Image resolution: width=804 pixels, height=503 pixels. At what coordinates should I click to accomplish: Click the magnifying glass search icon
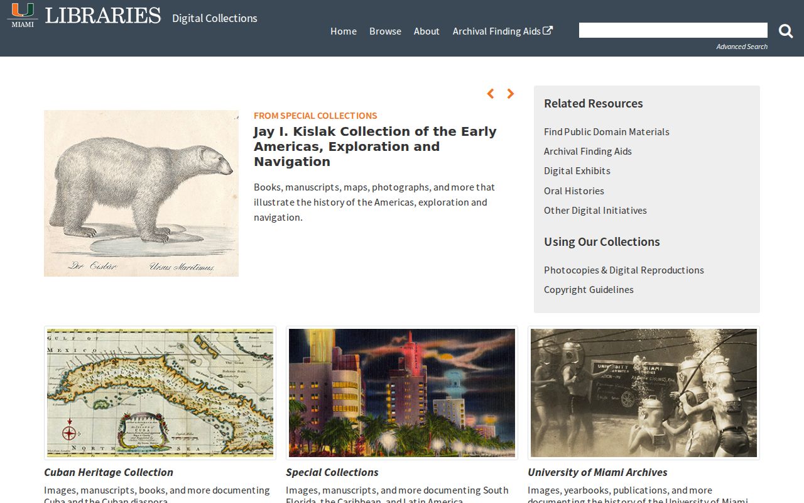tap(786, 31)
